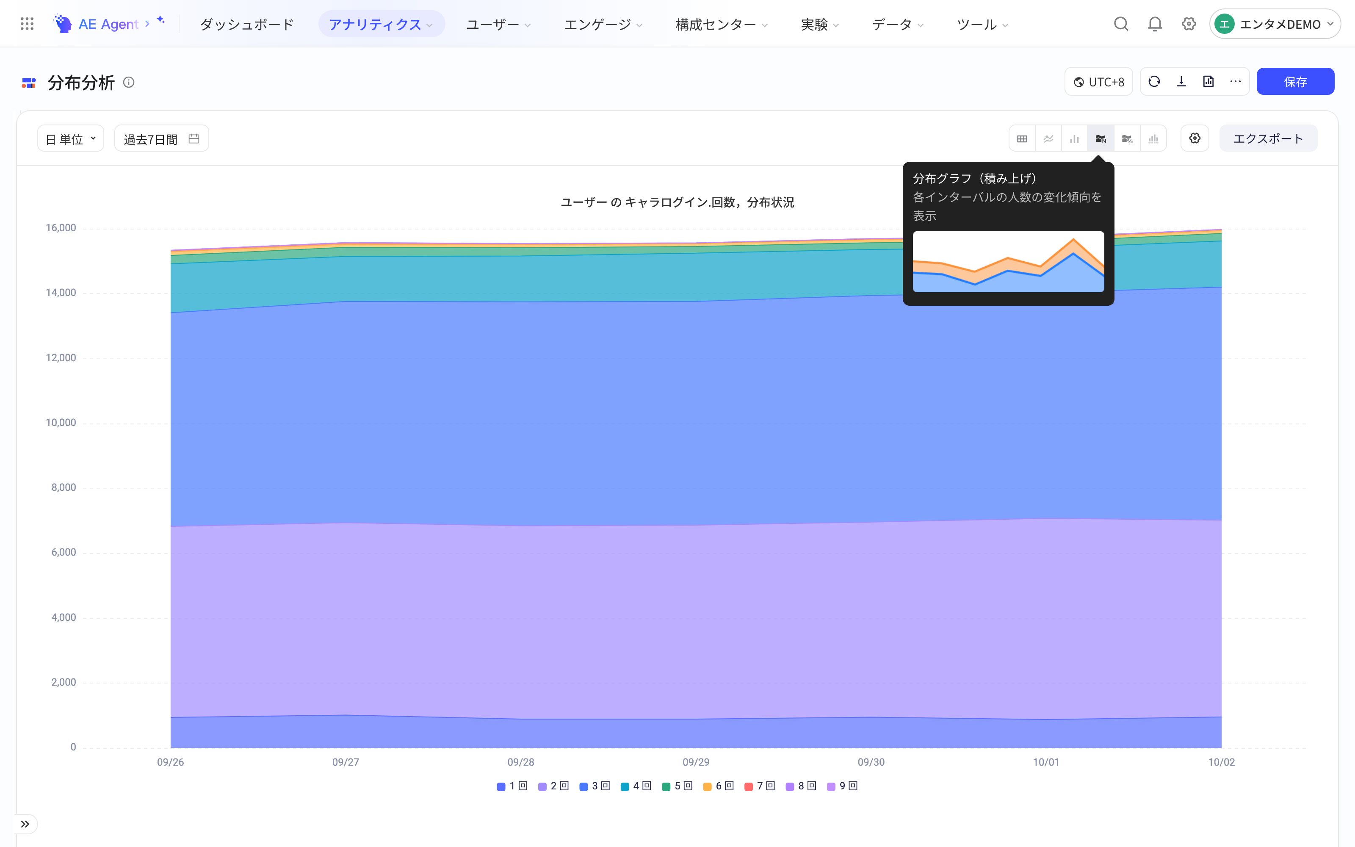The width and height of the screenshot is (1355, 847).
Task: Select the grouped histogram view icon
Action: [1153, 138]
